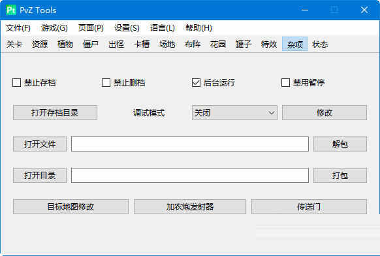Screen dimensions: 380x256
Task: Click the PvZ Tools app icon
Action: pos(11,10)
